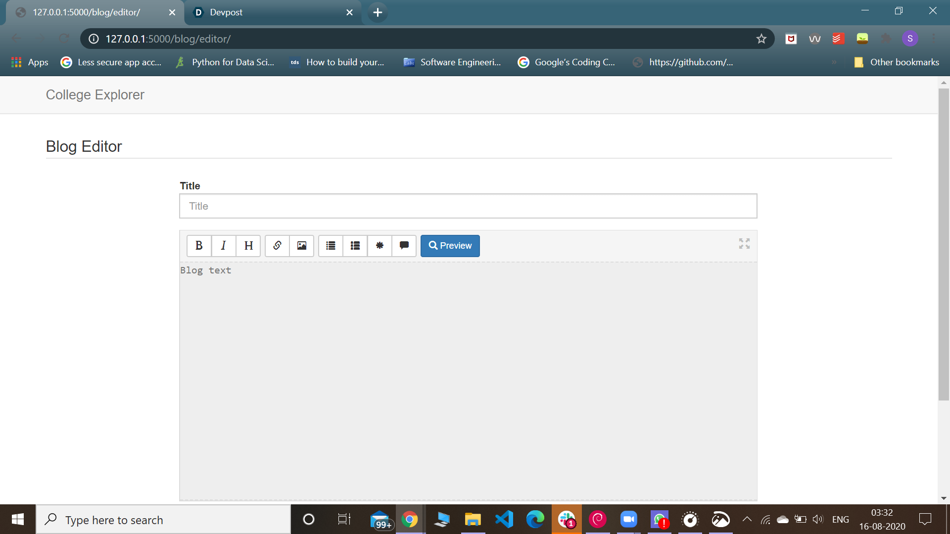950x534 pixels.
Task: Show hidden system tray icons
Action: (x=747, y=519)
